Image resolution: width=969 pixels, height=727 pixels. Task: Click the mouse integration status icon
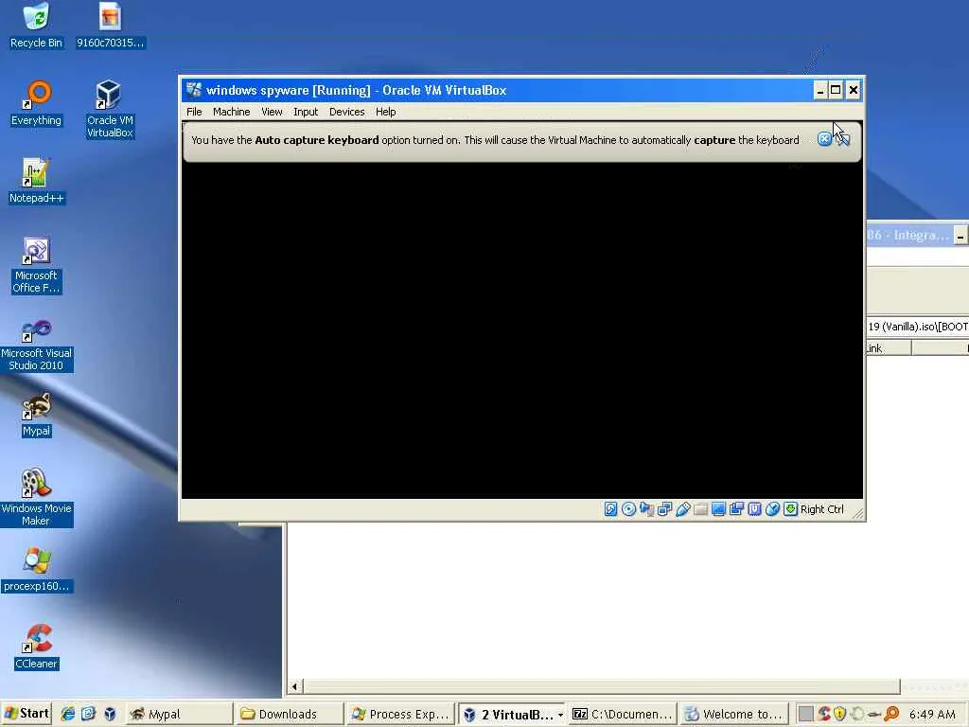(772, 508)
